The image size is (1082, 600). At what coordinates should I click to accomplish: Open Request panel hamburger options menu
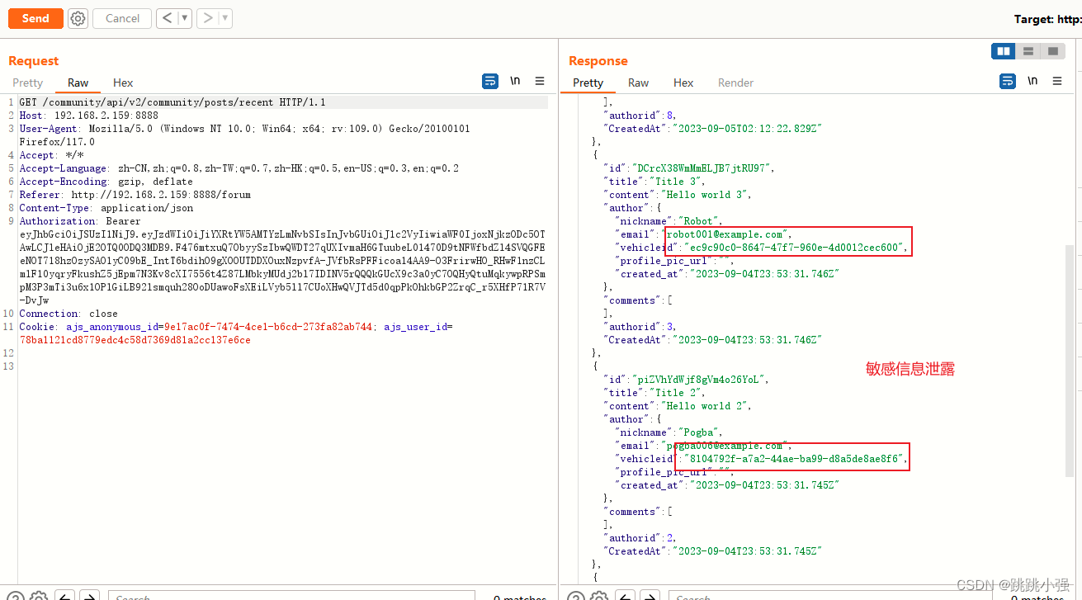click(x=540, y=81)
